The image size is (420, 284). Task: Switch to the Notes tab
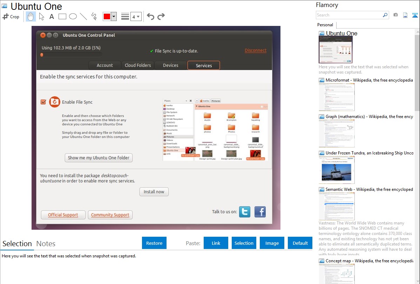click(x=46, y=244)
